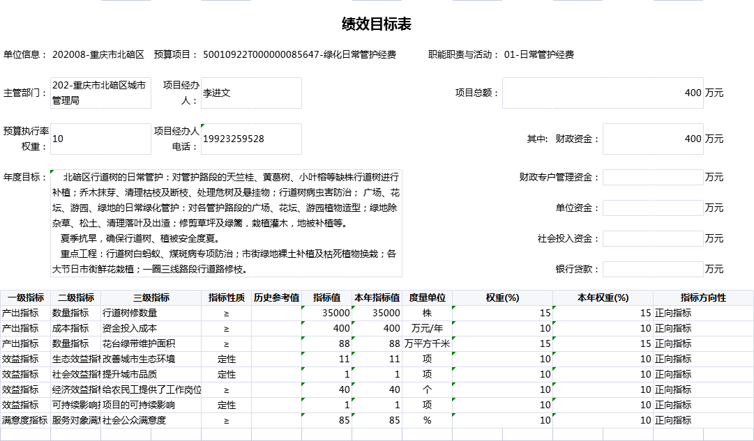Select the 社会公众满意度 cell
The height and width of the screenshot is (441, 754).
pos(151,421)
